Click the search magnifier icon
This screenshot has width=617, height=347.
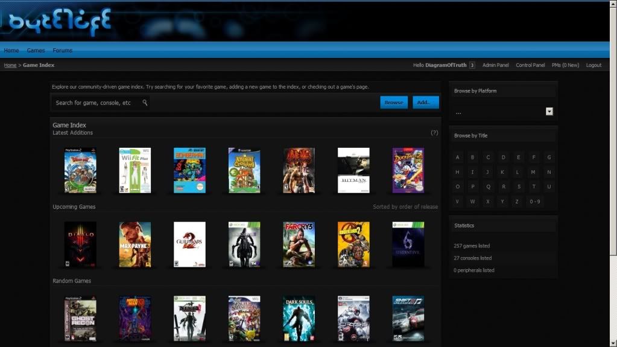[x=145, y=103]
